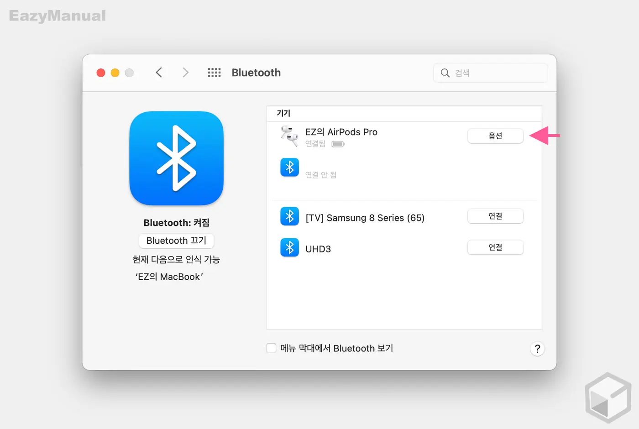639x429 pixels.
Task: Select EZ의 AirPods Pro device name
Action: point(341,132)
